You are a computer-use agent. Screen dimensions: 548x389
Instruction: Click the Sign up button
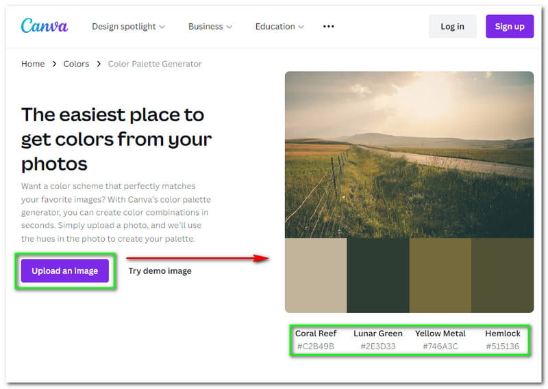pyautogui.click(x=510, y=27)
